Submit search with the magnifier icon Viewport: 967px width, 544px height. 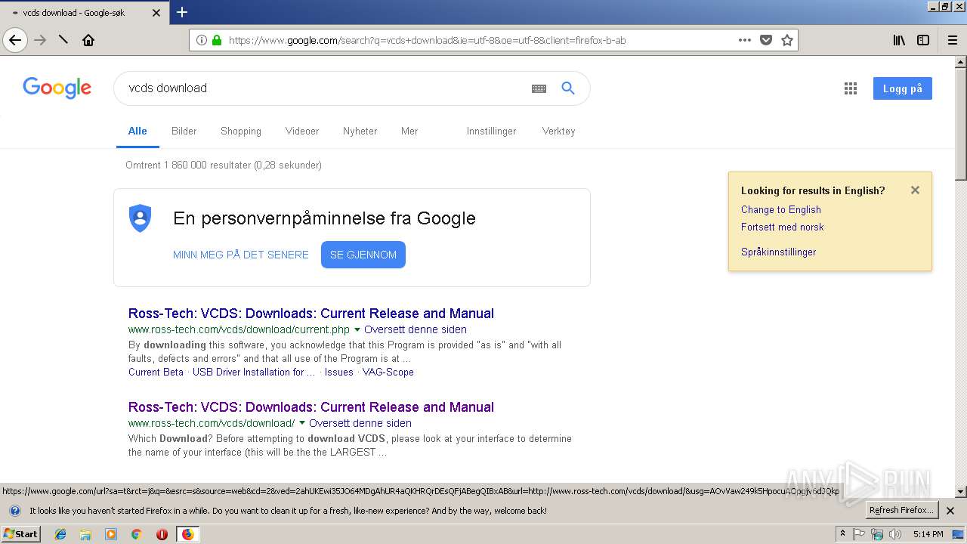(568, 88)
